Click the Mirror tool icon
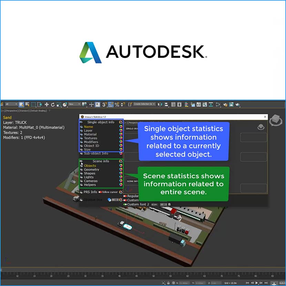 click(x=160, y=104)
